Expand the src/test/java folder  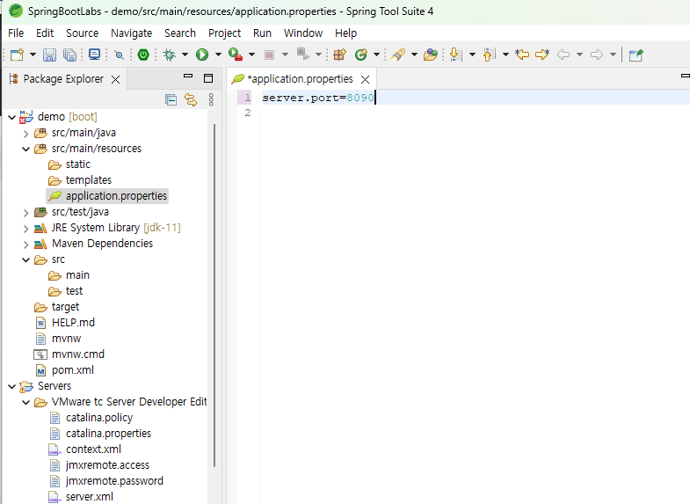pos(26,213)
